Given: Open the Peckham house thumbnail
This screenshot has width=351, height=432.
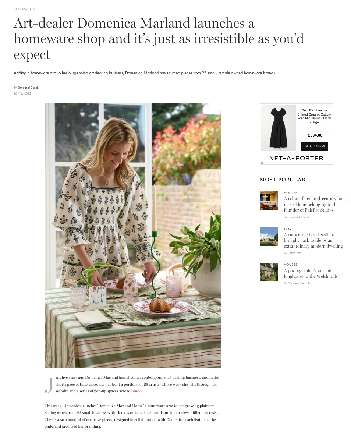Looking at the screenshot, I should [269, 201].
